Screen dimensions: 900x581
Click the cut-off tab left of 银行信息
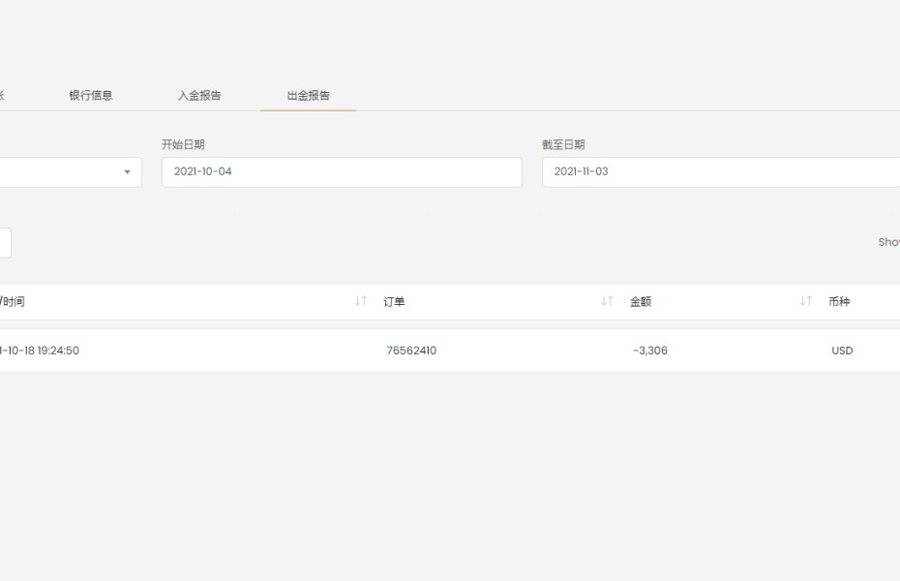(x=2, y=96)
